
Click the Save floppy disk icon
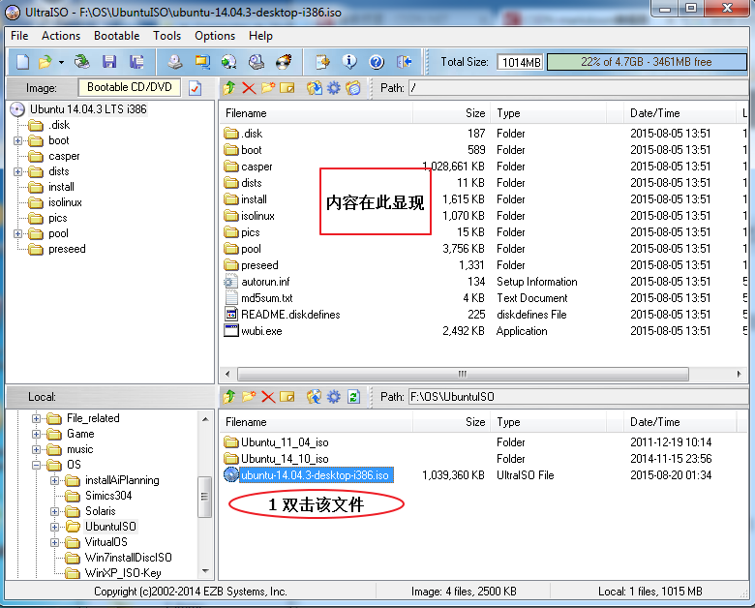[x=109, y=62]
